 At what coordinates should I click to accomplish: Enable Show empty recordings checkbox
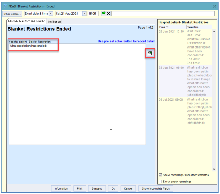160,182
